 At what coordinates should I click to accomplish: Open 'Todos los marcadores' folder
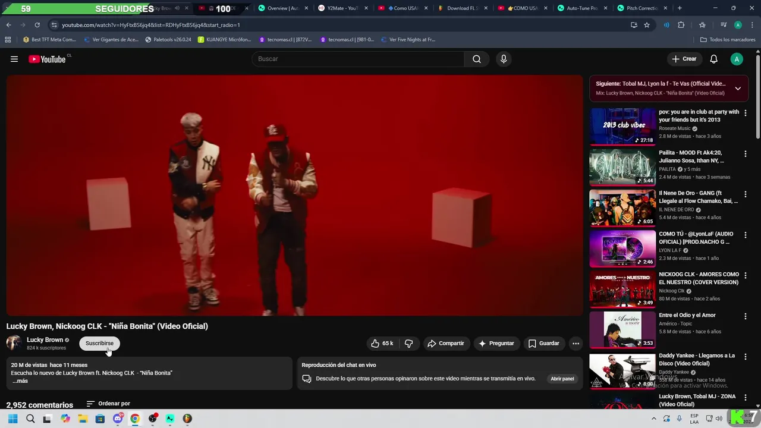coord(728,40)
